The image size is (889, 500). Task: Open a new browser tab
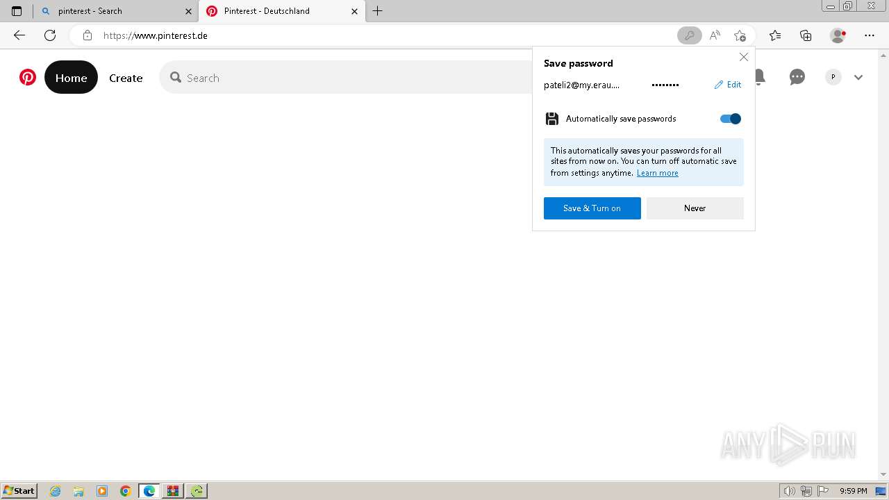[378, 11]
